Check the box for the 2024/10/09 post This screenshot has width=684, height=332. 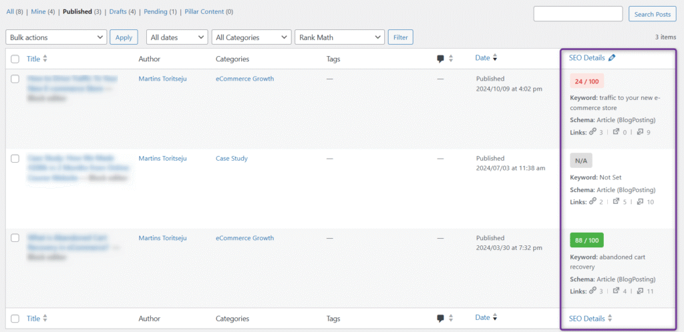tap(15, 79)
